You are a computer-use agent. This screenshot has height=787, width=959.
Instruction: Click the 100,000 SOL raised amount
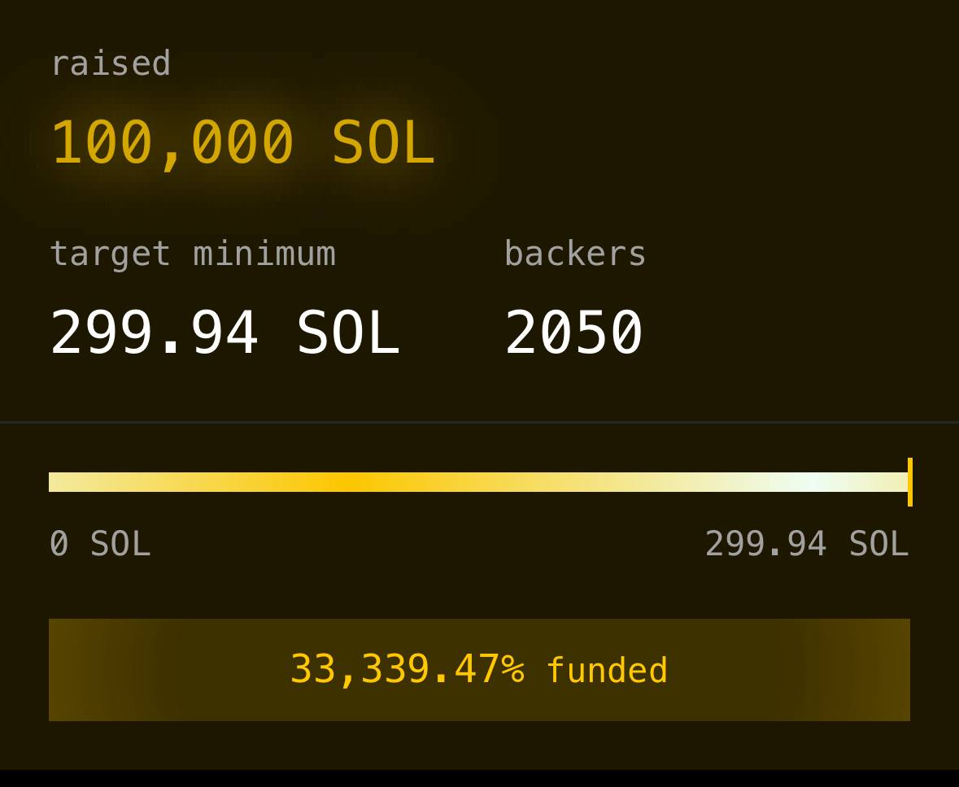point(242,143)
